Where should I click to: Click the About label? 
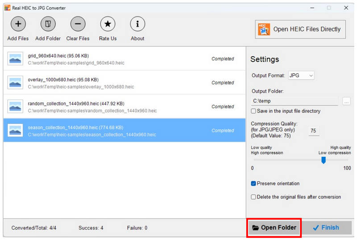point(137,38)
